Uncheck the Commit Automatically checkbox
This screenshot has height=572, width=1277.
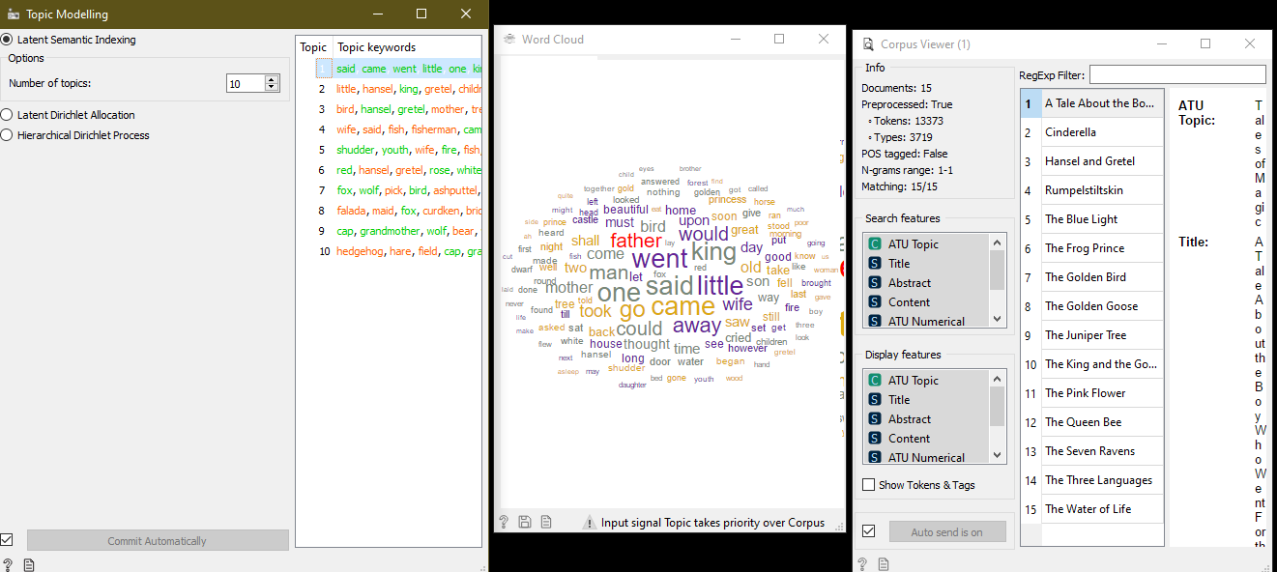pos(9,540)
